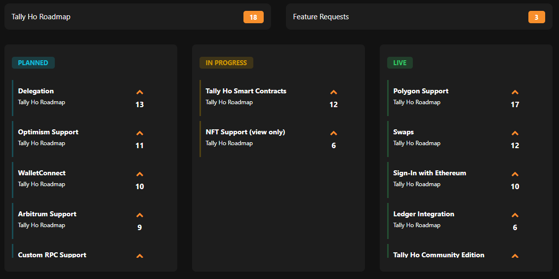This screenshot has height=279, width=559.
Task: Click vote count 17 on Polygon Support
Action: click(515, 105)
